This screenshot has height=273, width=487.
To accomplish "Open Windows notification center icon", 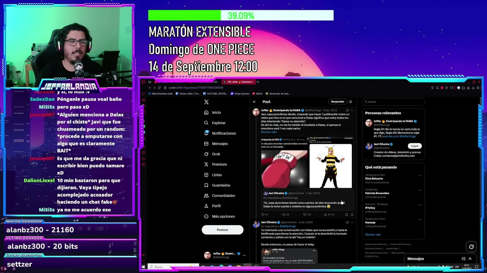I will point(476,267).
